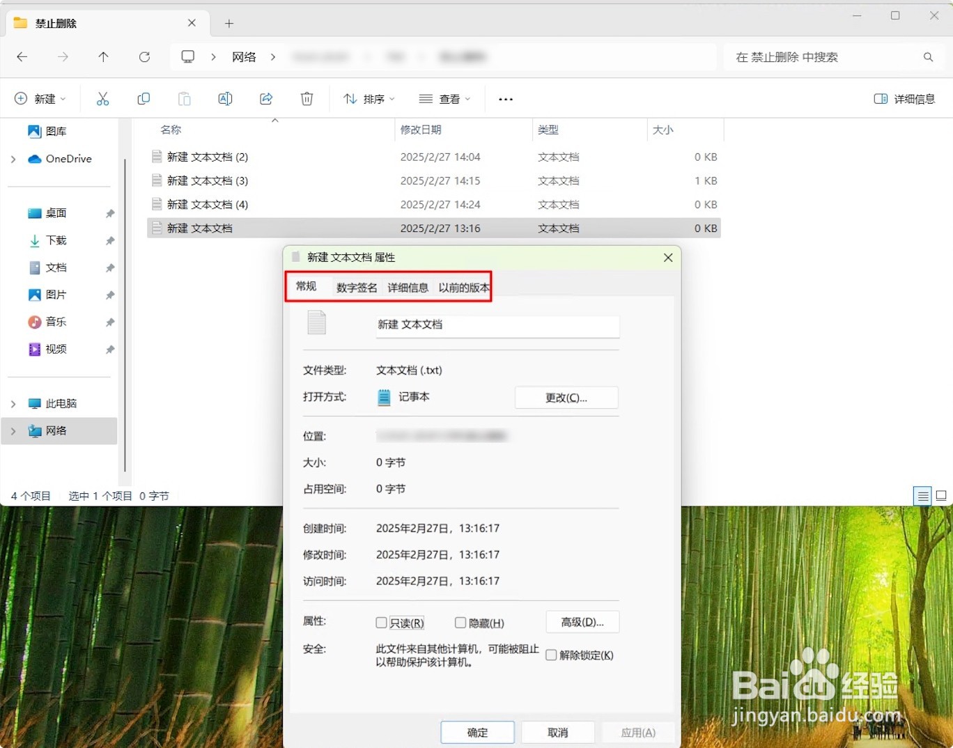Viewport: 953px width, 748px height.
Task: Select the Cut icon in the toolbar
Action: point(103,98)
